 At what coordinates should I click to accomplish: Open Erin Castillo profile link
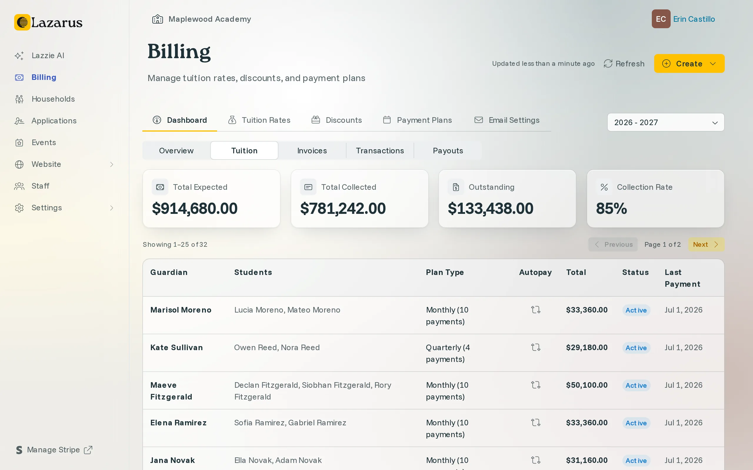point(694,19)
